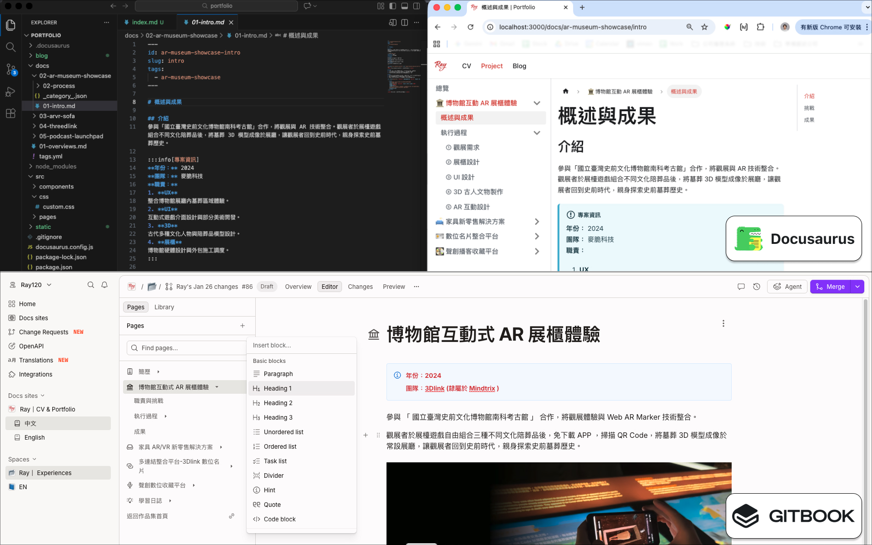Expand 02-process folder in explorer
The width and height of the screenshot is (872, 545).
[x=59, y=86]
